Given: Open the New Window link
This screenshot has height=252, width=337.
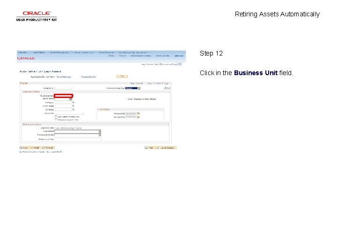Looking at the screenshot, I should 147,64.
